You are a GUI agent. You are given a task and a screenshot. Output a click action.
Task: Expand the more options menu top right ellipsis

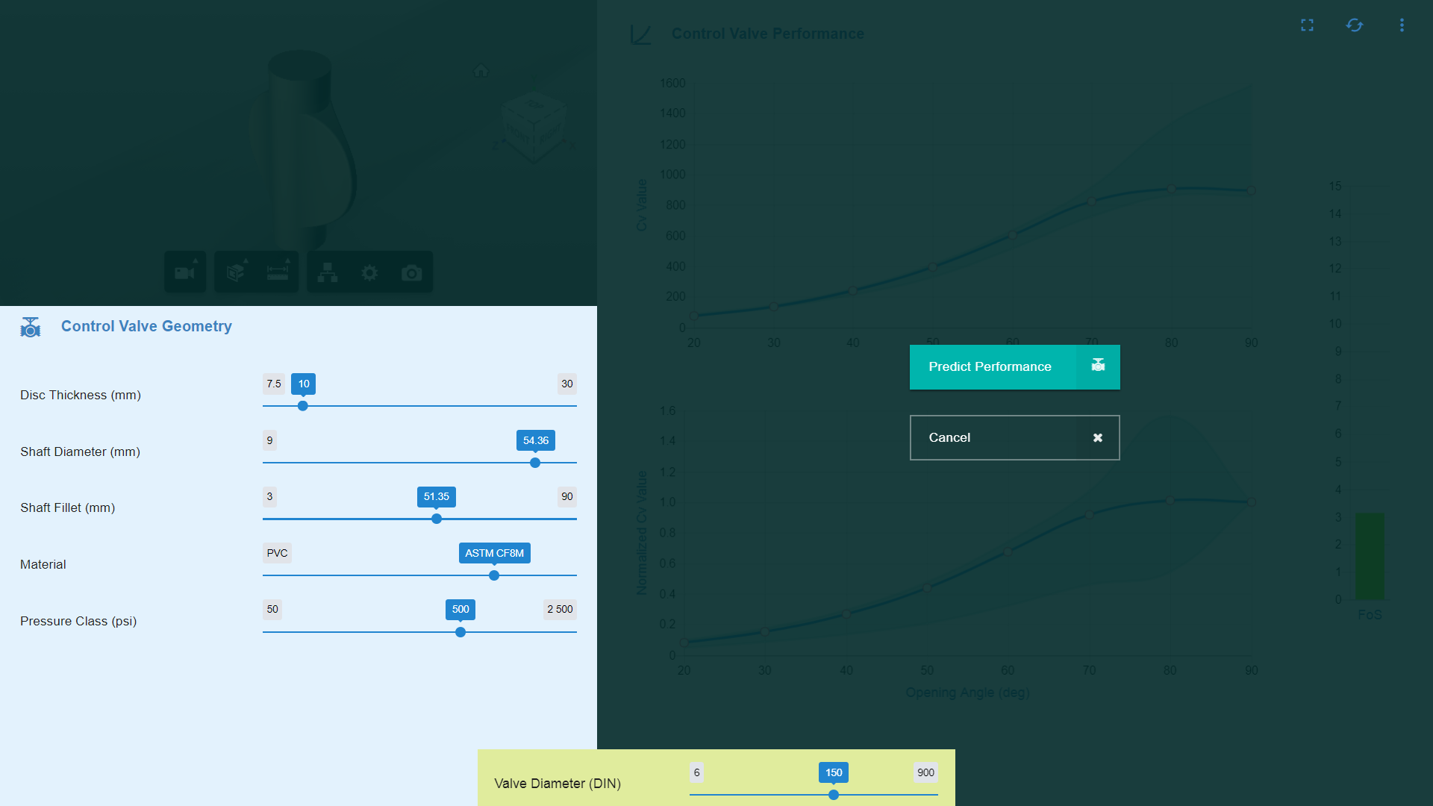pos(1402,25)
